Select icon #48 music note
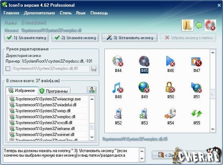Screen dimensions: 223x165 click(x=118, y=87)
